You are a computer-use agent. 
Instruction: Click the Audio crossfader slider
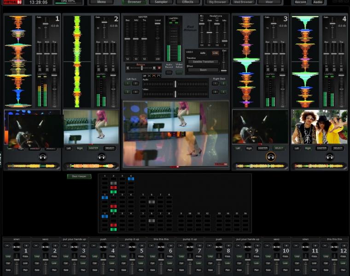(x=175, y=84)
